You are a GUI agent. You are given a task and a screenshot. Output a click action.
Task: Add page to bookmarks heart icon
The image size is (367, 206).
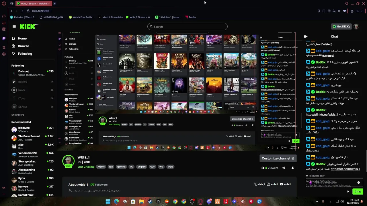pos(344,11)
